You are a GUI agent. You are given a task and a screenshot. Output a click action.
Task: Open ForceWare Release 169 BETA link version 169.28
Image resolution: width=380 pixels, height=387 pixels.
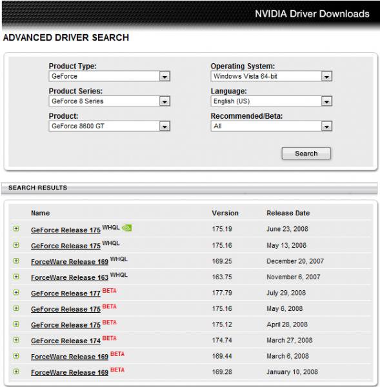(70, 372)
